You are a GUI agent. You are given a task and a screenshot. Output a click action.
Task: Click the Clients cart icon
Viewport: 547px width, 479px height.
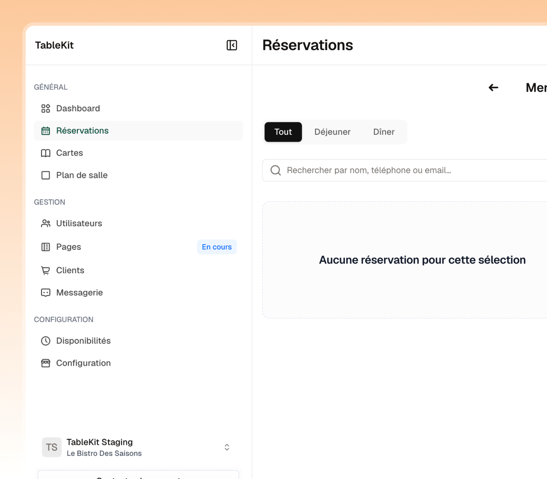(46, 270)
